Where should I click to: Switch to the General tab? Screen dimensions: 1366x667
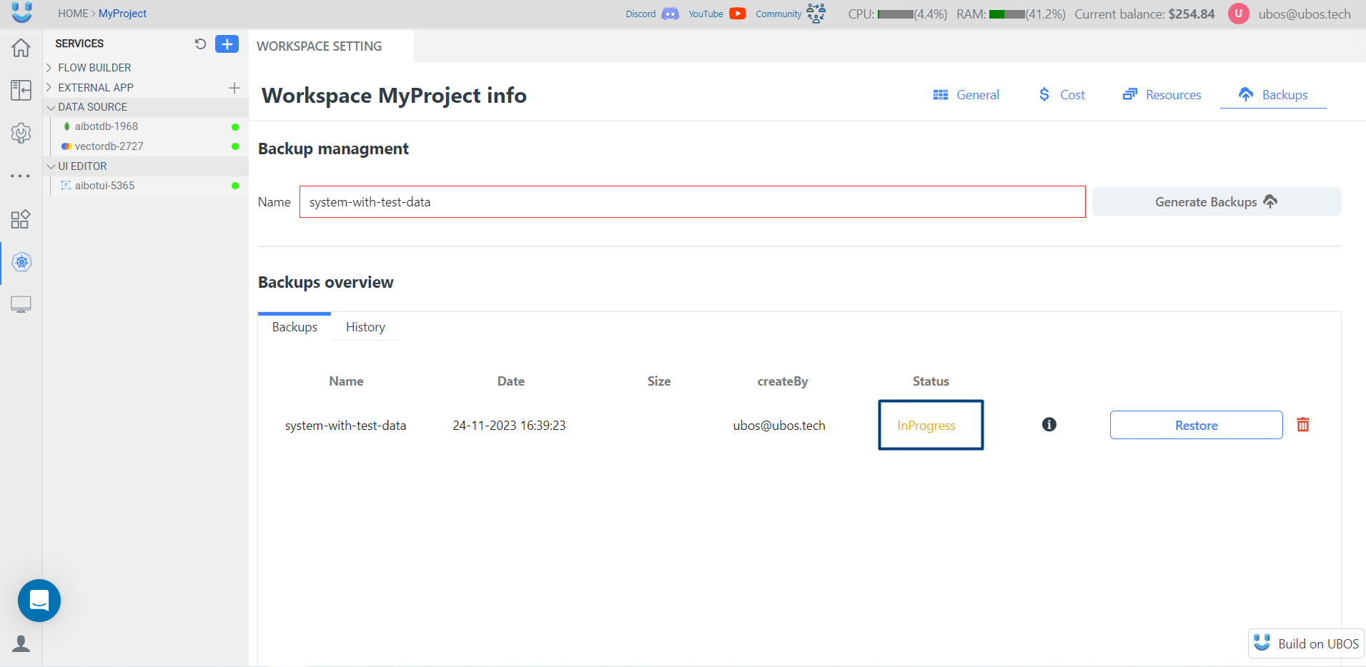coord(966,95)
